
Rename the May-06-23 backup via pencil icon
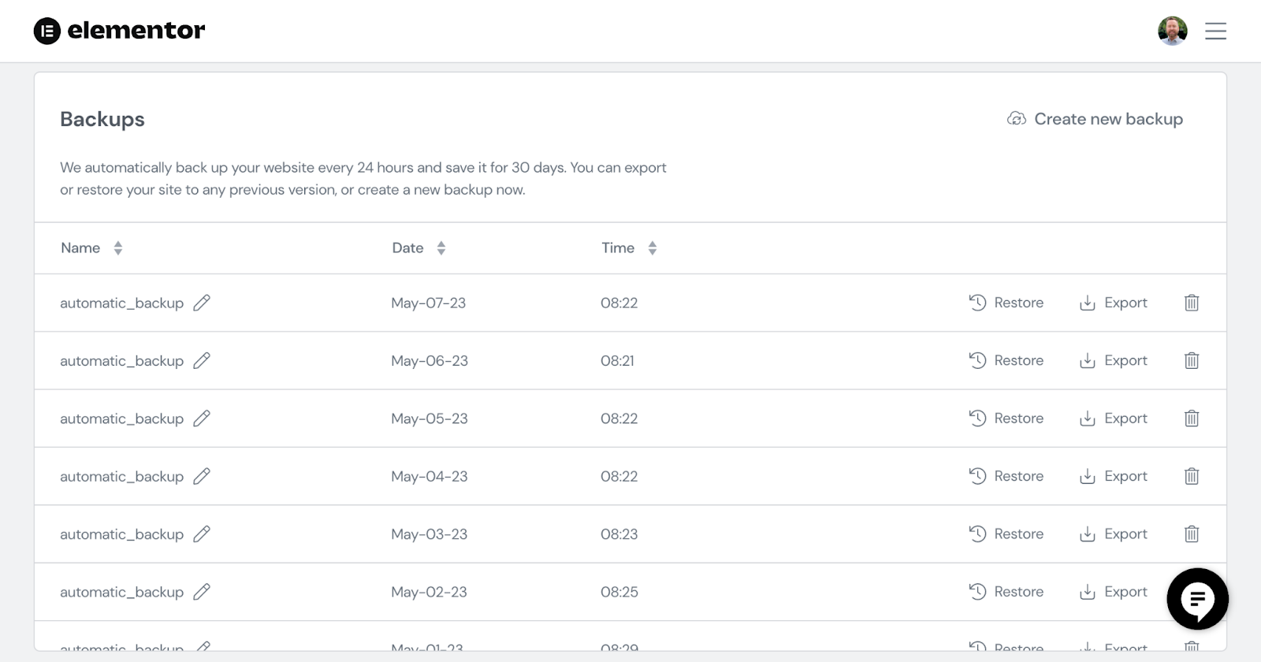click(x=202, y=360)
